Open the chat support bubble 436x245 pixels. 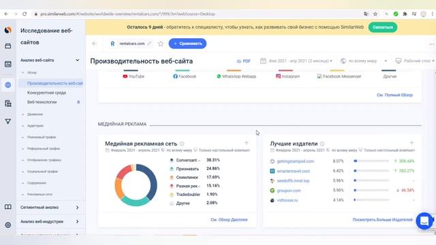tap(424, 220)
